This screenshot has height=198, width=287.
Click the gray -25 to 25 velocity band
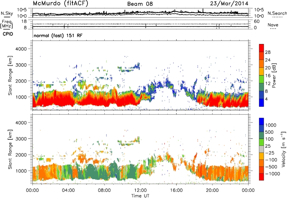click(x=262, y=149)
